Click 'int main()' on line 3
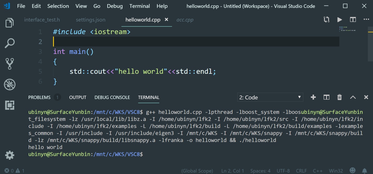The image size is (373, 174). [x=73, y=52]
